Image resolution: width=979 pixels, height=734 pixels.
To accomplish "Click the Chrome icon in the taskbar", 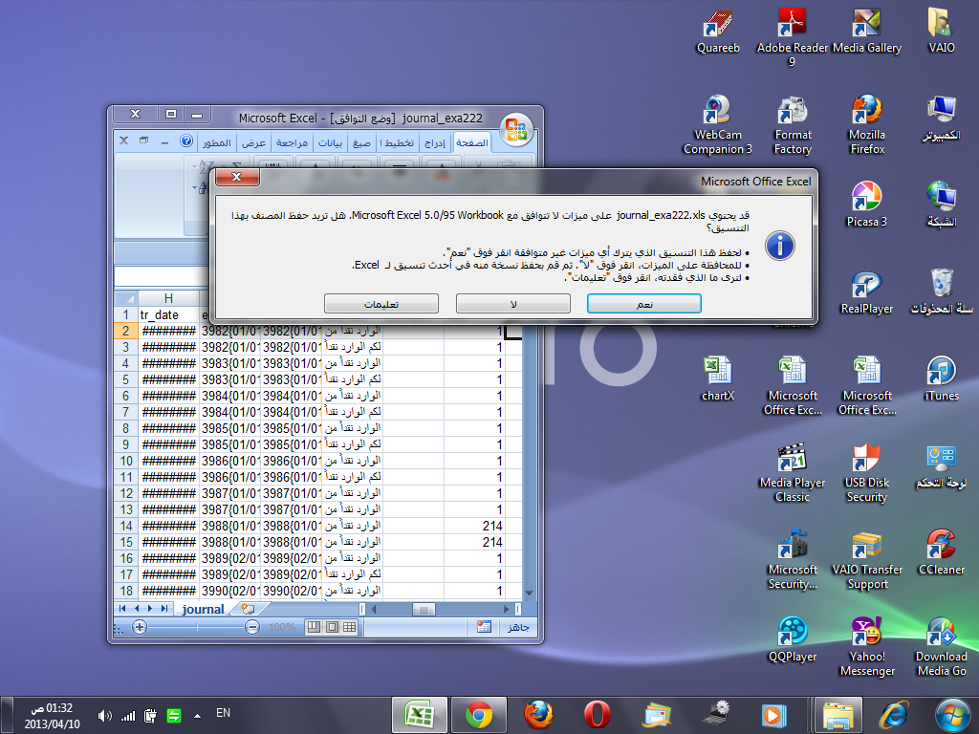I will (478, 715).
